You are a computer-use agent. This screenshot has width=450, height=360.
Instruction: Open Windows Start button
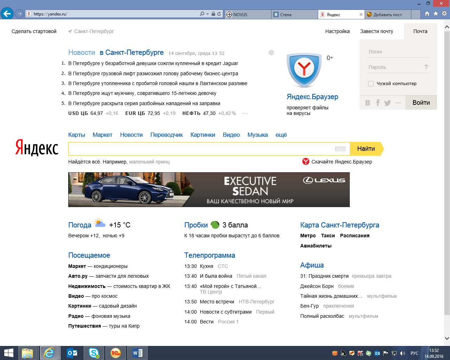(8, 353)
